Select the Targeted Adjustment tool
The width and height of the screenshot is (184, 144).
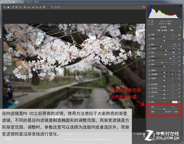coord(20,7)
